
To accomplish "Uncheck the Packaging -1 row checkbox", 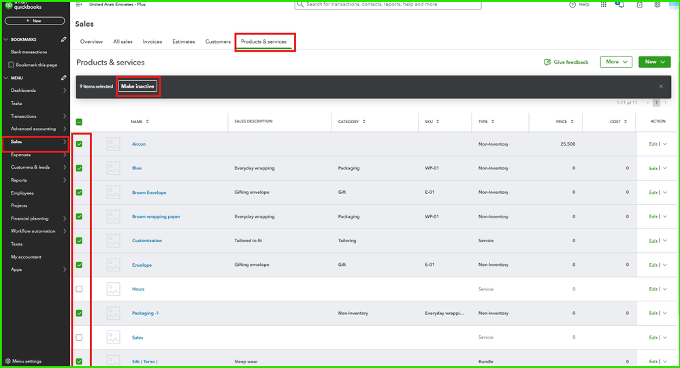I will click(79, 313).
